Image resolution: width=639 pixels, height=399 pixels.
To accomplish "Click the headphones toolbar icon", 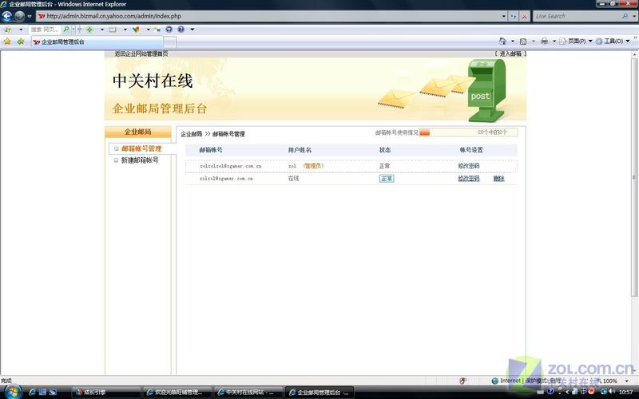I will tap(169, 30).
